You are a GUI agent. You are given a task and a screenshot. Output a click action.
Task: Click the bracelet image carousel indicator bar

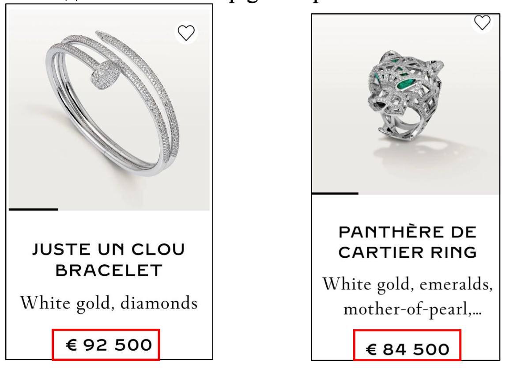coord(33,209)
